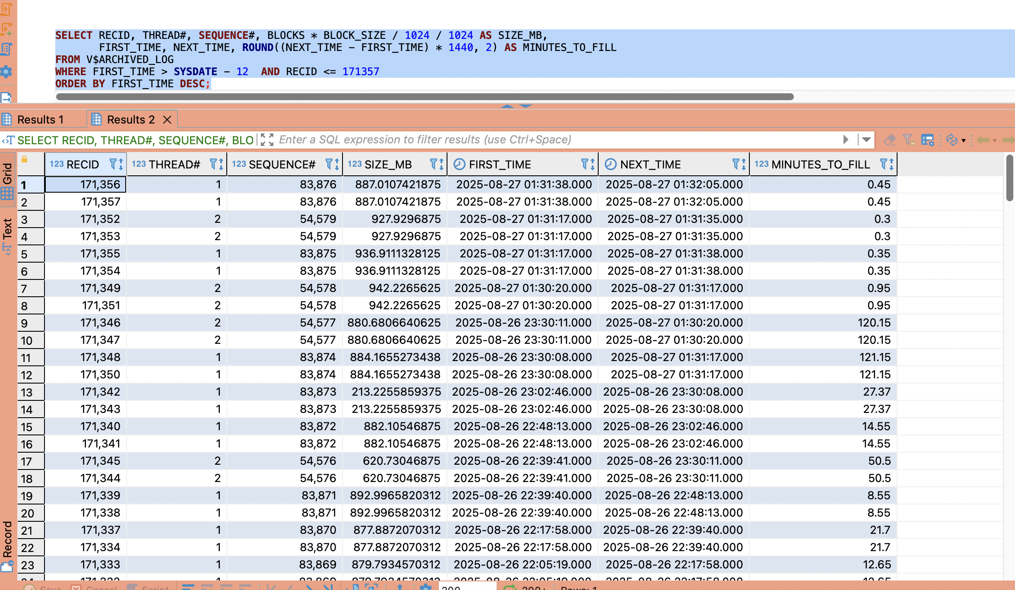The width and height of the screenshot is (1015, 590).
Task: Click the Execute SQL script icon
Action: point(6,9)
